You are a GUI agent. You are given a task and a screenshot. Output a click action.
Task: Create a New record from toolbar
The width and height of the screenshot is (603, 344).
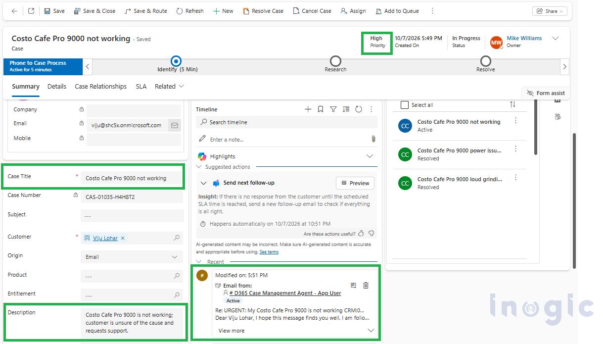[x=223, y=11]
